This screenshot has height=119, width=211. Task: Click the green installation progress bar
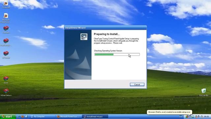(117, 54)
